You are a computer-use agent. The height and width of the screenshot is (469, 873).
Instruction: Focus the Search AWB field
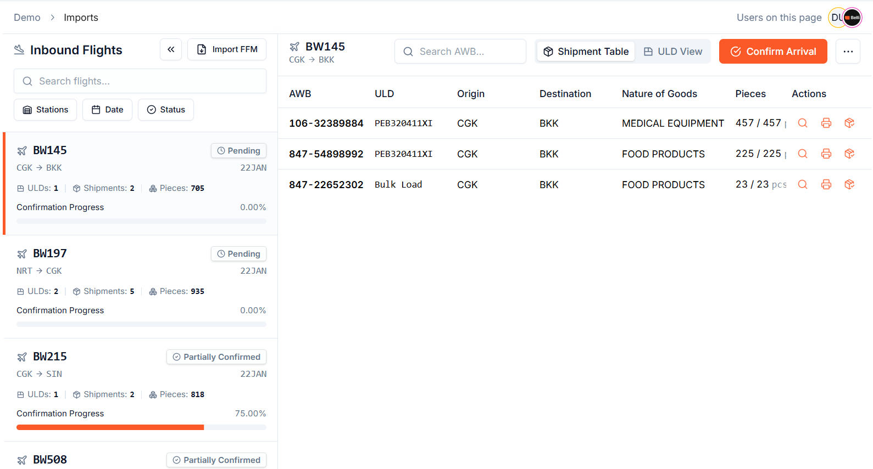(x=460, y=52)
